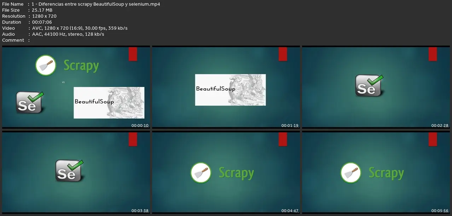Open the thumbnail frame at 00:01:19
Screen dimensions: 452x216
click(226, 87)
